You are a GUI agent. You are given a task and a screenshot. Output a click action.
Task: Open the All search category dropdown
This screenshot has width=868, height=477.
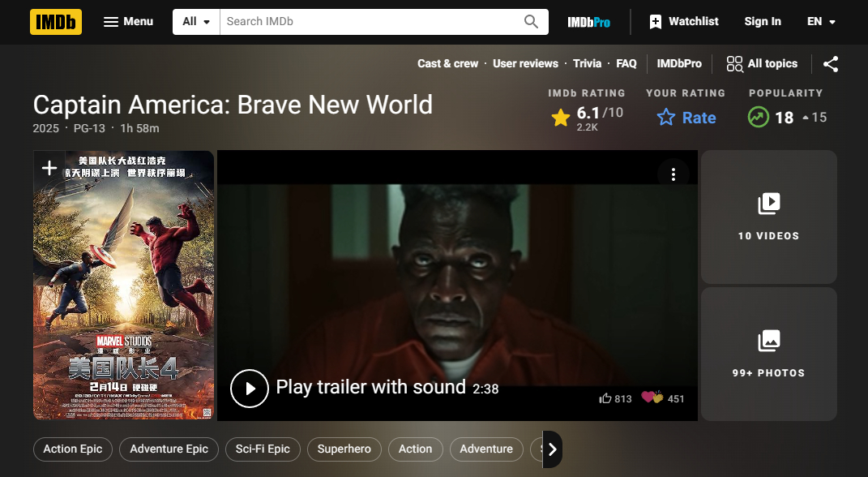(196, 22)
